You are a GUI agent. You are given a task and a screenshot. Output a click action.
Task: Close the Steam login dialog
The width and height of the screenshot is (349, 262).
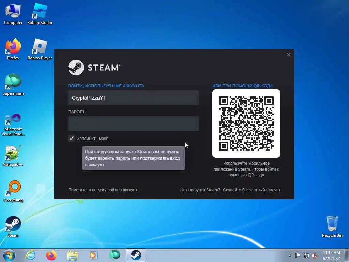point(289,55)
